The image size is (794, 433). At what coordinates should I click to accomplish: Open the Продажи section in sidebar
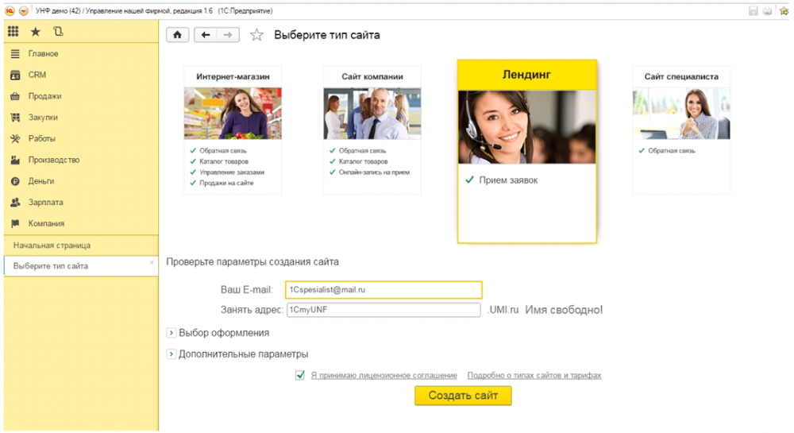pos(44,96)
